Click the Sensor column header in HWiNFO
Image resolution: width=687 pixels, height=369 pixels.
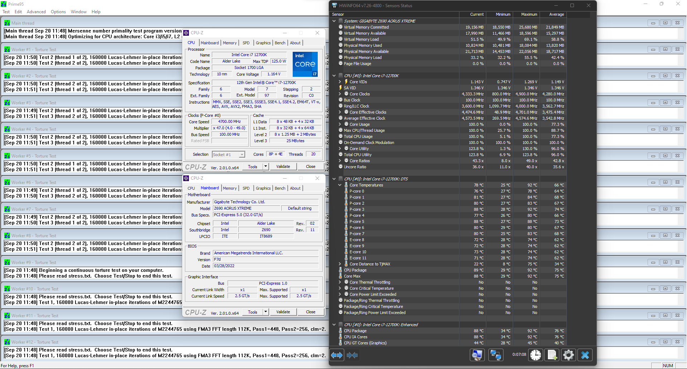click(395, 14)
